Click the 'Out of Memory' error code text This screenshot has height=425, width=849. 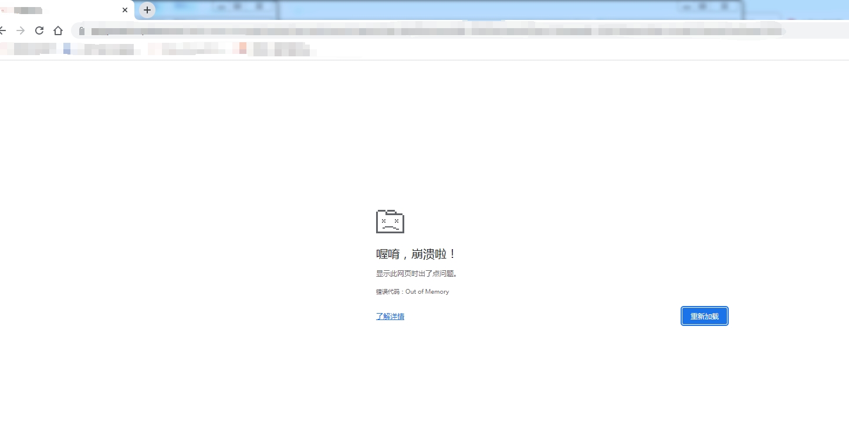427,291
